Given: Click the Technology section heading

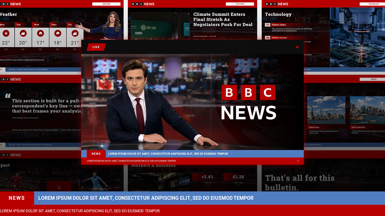Looking at the screenshot, I should pyautogui.click(x=278, y=14).
